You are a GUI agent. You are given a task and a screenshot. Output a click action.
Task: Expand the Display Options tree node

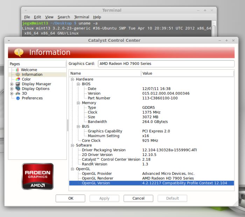[12, 89]
